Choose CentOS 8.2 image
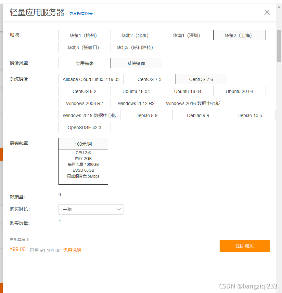The width and height of the screenshot is (282, 293). [84, 91]
